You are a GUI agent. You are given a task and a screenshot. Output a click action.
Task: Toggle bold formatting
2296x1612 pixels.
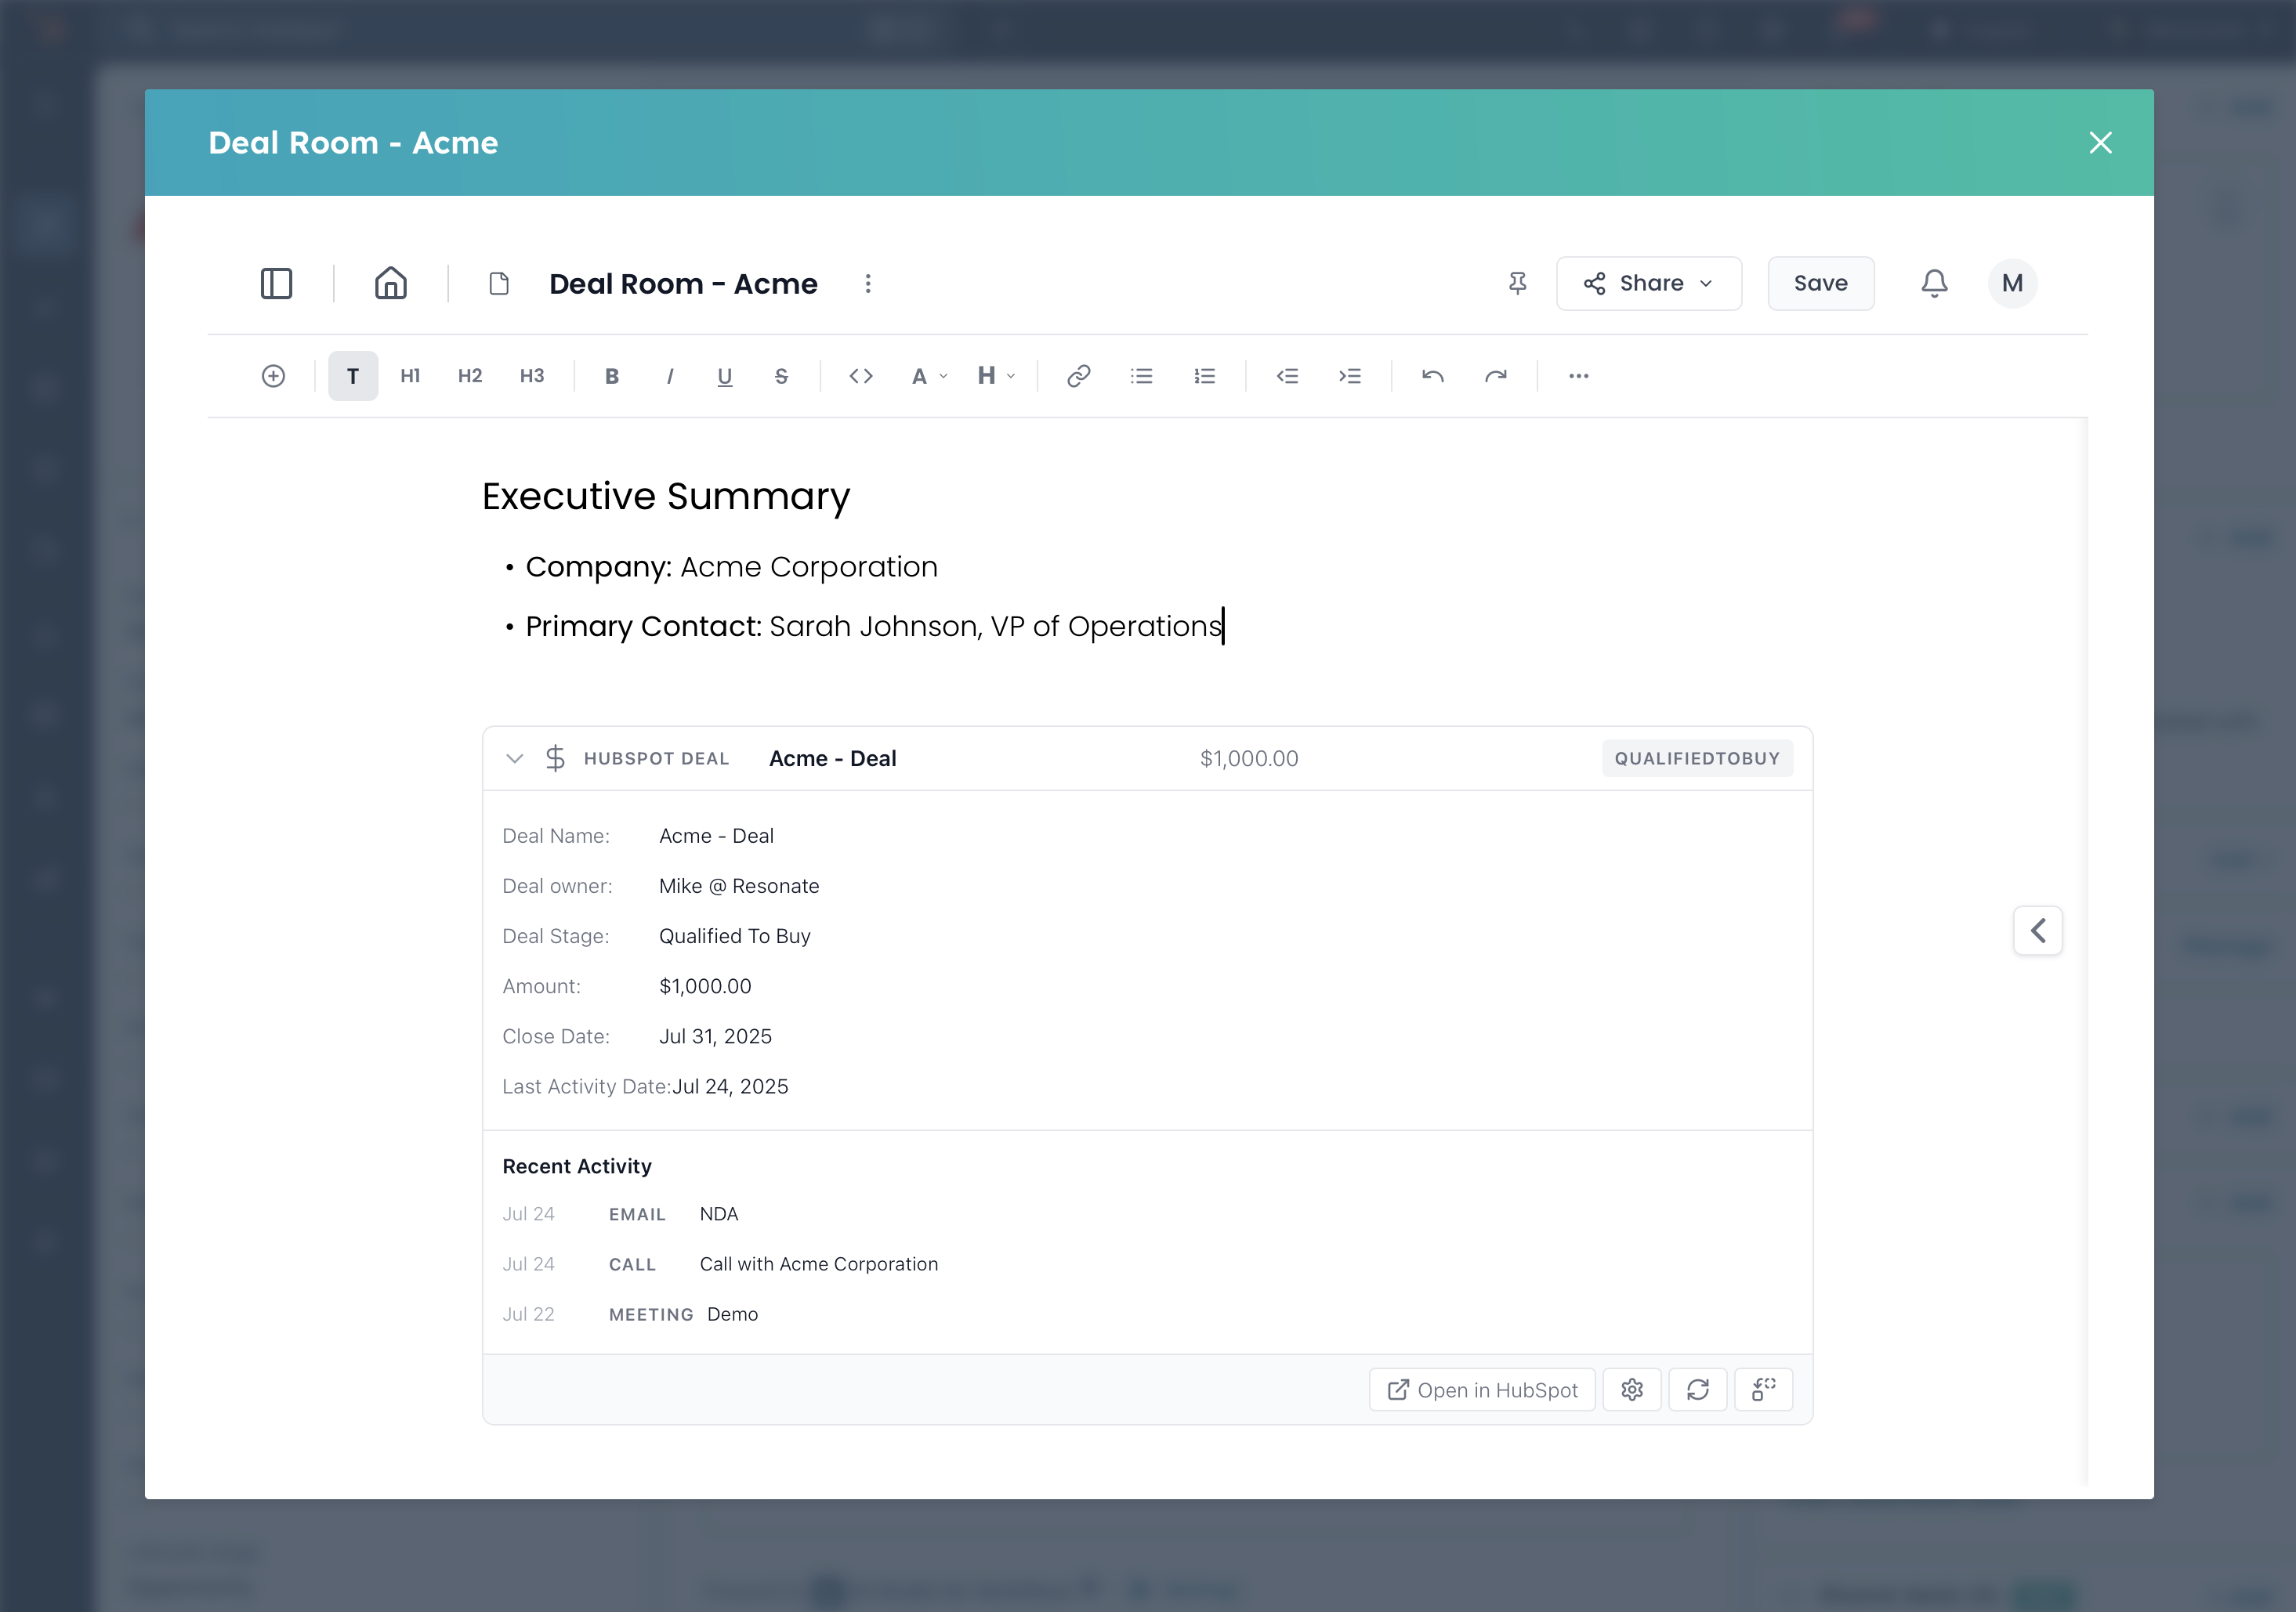click(x=611, y=376)
